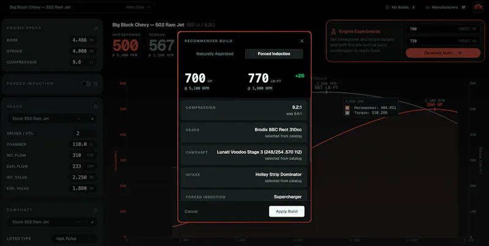Viewport: 489px width, 246px height.
Task: Click the Engine Experiments title
Action: pyautogui.click(x=359, y=32)
